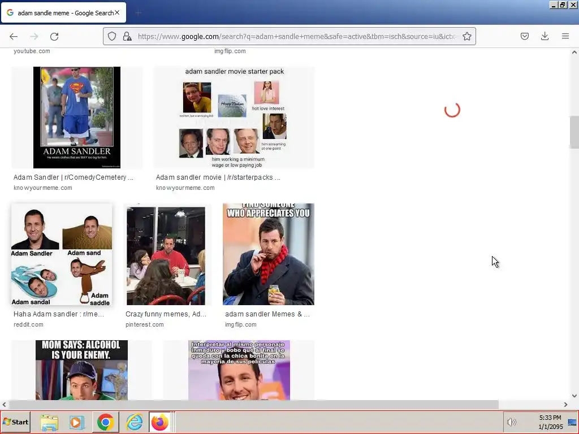The height and width of the screenshot is (434, 579).
Task: Switch to Firefox in the taskbar
Action: pyautogui.click(x=160, y=422)
